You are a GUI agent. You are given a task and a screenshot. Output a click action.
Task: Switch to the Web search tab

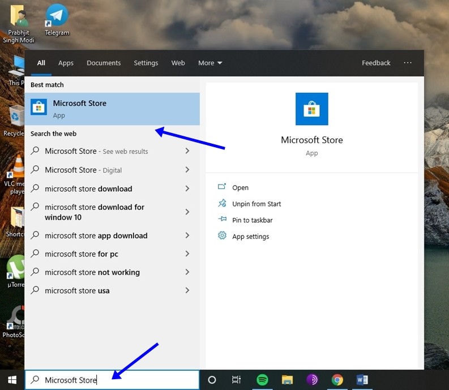click(178, 63)
